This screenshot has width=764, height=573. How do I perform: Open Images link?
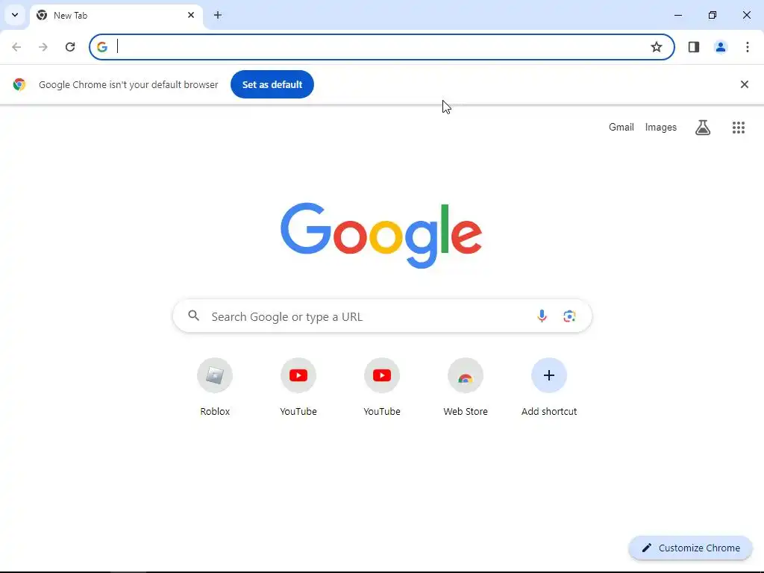coord(661,127)
